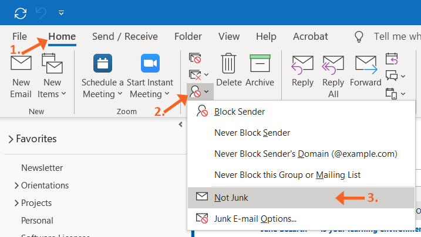Viewport: 421px width, 237px height.
Task: Open the File tab
Action: point(19,36)
